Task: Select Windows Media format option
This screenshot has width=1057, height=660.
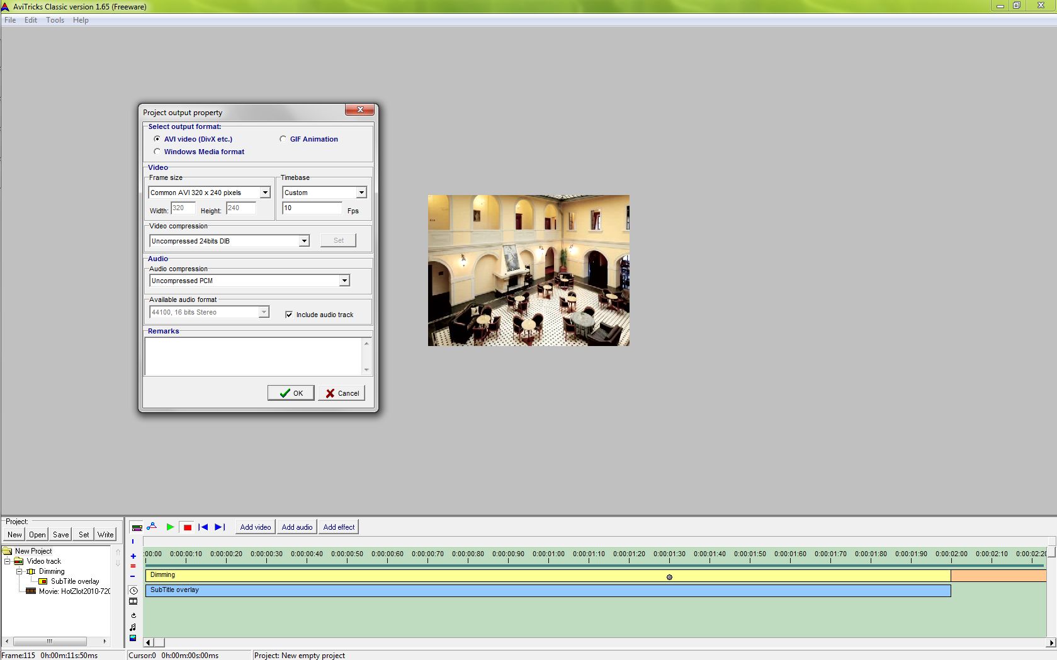Action: click(x=199, y=152)
